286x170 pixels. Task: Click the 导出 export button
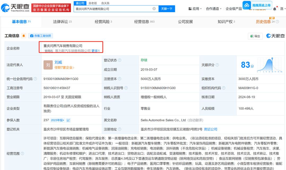pos(255,36)
